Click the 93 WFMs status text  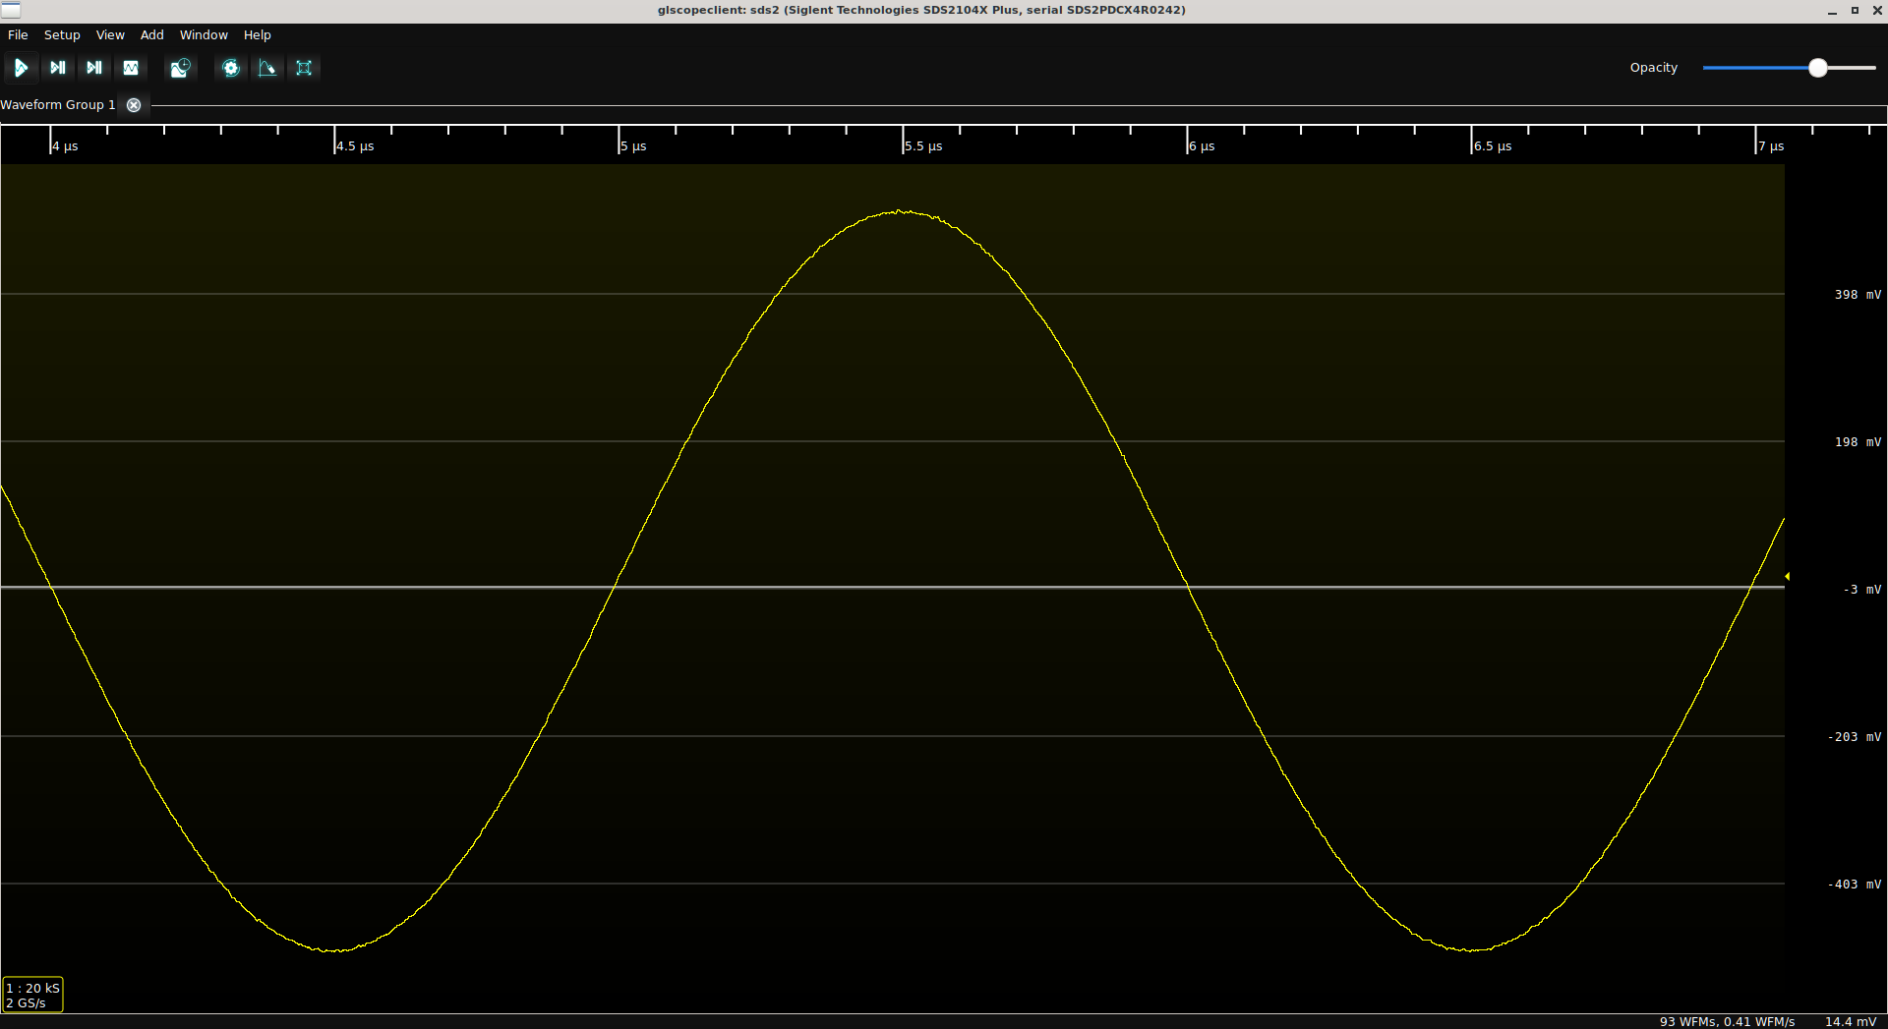(1727, 1021)
